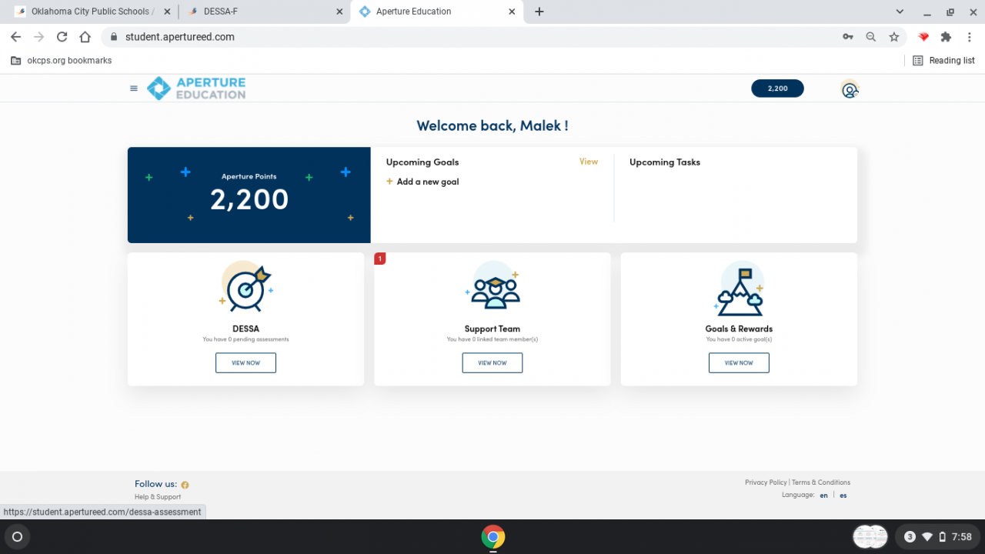Close the Aperture Education tab
Viewport: 985px width, 554px height.
(x=513, y=12)
